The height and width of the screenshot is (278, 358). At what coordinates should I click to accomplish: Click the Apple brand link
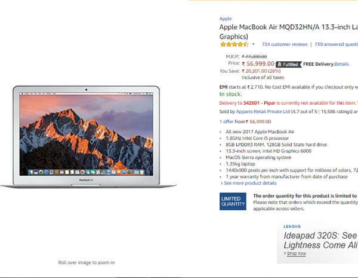click(226, 18)
